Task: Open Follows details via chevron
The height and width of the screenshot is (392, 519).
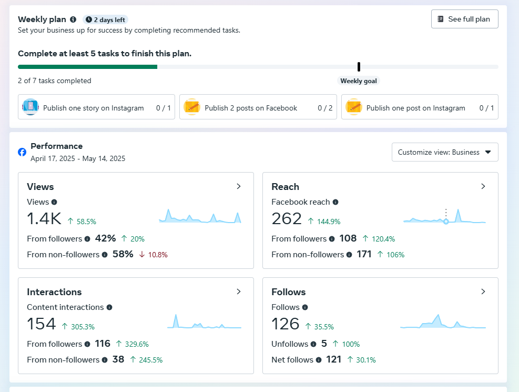Action: click(483, 292)
